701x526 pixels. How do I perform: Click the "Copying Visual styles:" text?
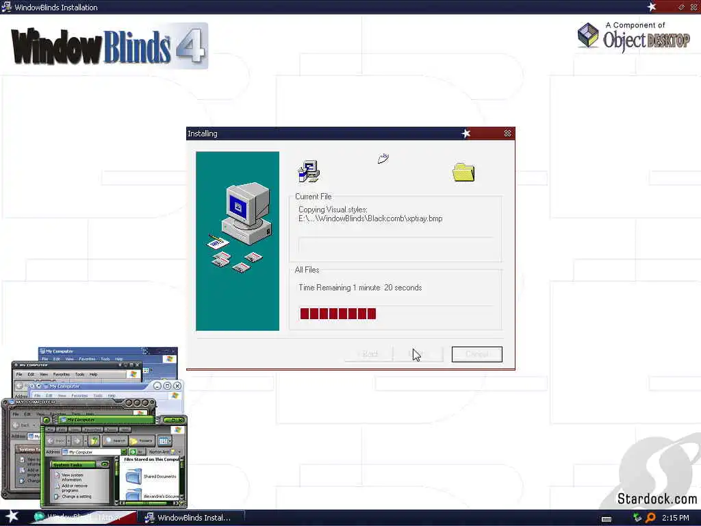click(x=333, y=210)
